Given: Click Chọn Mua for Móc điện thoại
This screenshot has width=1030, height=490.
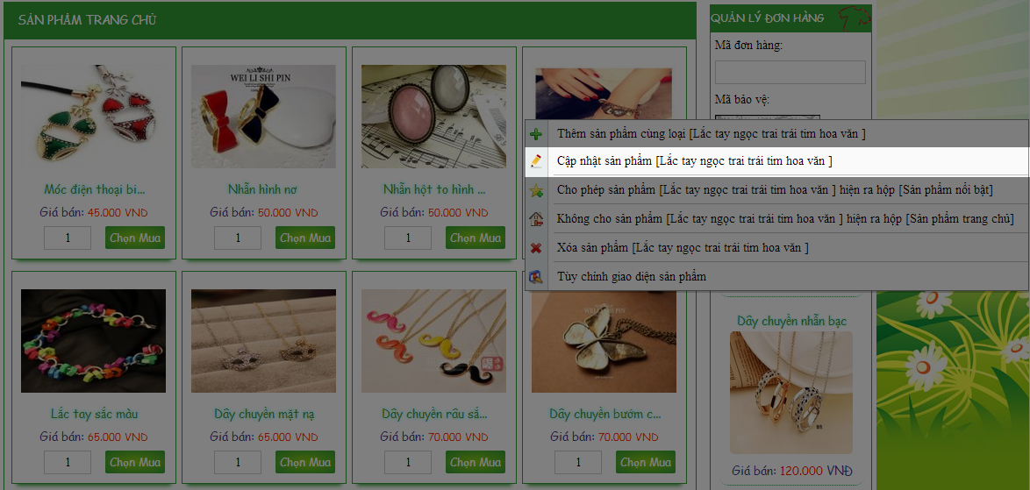Looking at the screenshot, I should 134,238.
